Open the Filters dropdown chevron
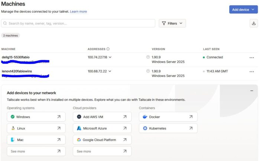This screenshot has width=260, height=161. tap(181, 23)
